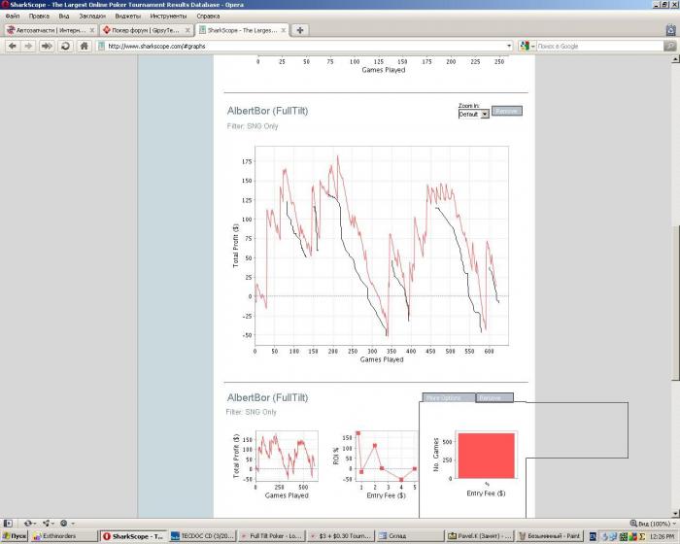Close the Покер форум tab
Viewport: 680px width, 544px height.
(x=187, y=30)
